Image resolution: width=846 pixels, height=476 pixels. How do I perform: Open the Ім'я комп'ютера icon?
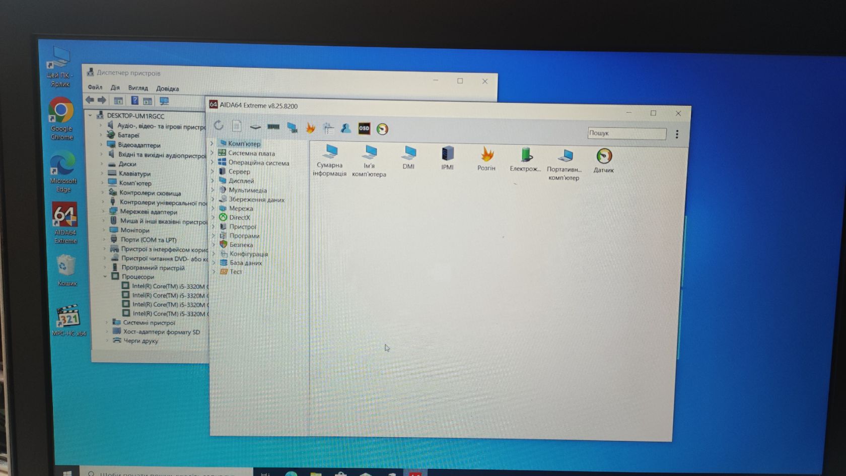pyautogui.click(x=369, y=161)
